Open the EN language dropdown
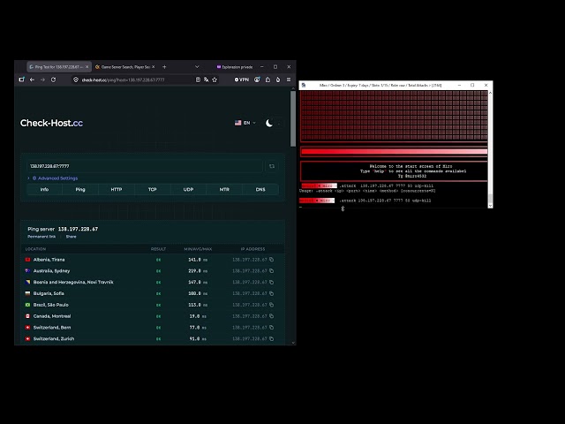The image size is (565, 424). click(x=245, y=123)
